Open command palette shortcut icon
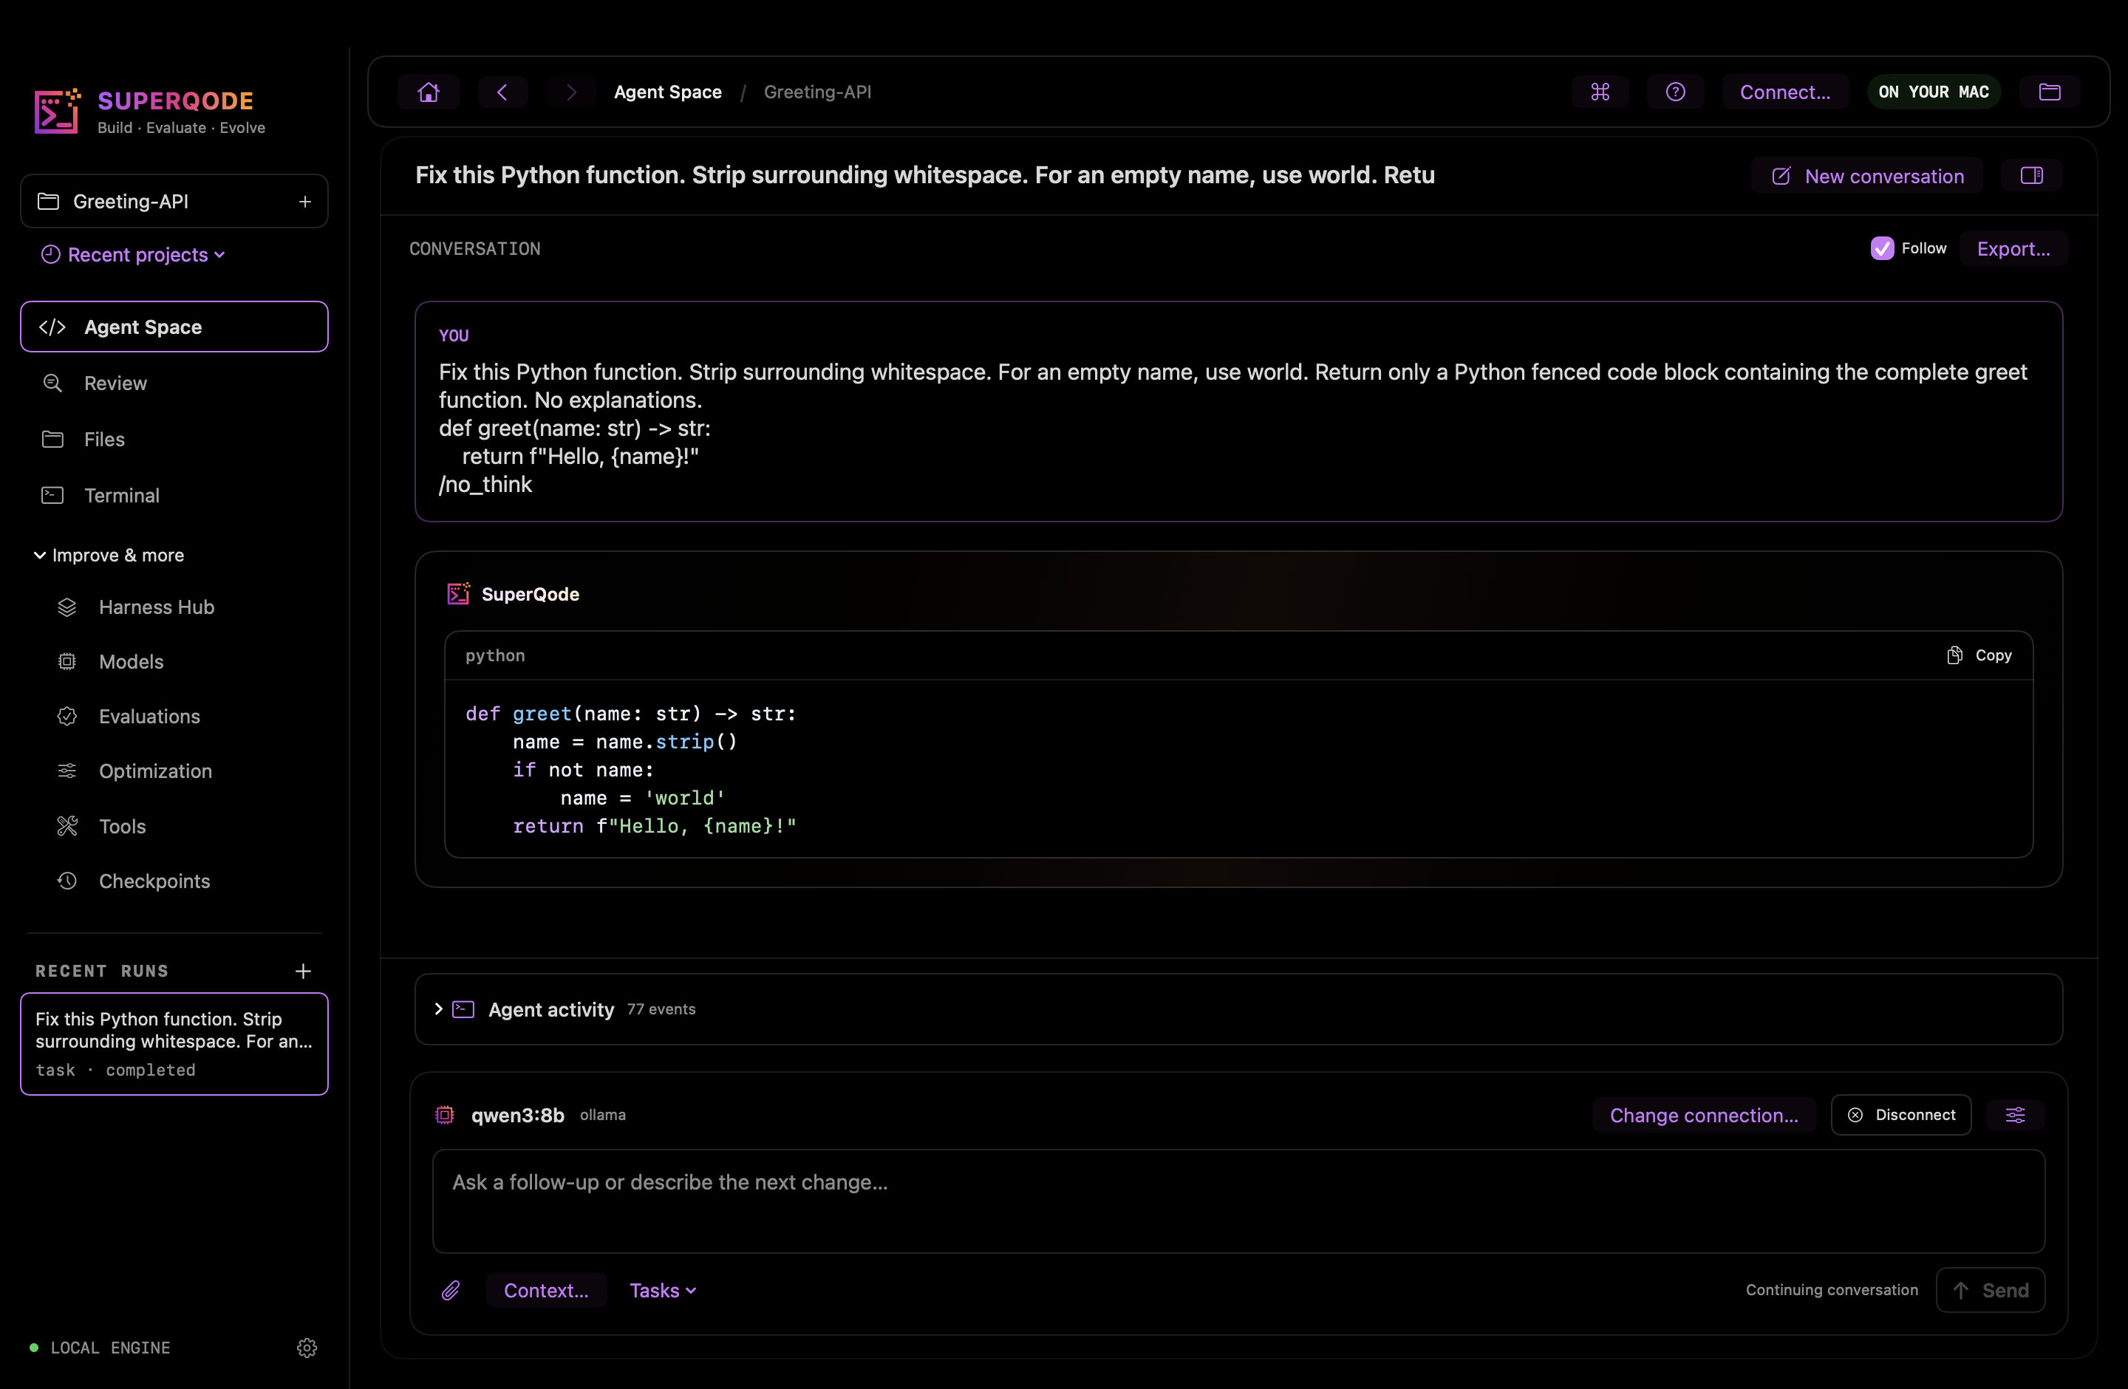 [x=1600, y=92]
